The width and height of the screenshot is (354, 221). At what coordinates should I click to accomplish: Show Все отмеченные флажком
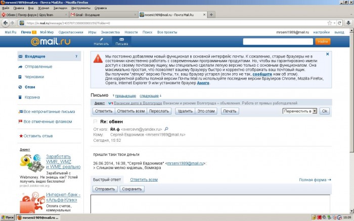point(48,122)
